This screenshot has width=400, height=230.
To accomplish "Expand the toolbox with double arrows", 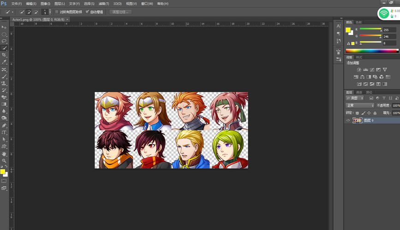I will (1, 18).
